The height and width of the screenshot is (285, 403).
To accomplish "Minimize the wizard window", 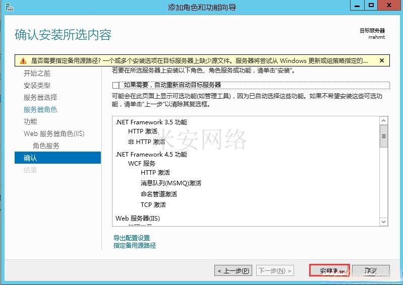I will click(x=357, y=5).
